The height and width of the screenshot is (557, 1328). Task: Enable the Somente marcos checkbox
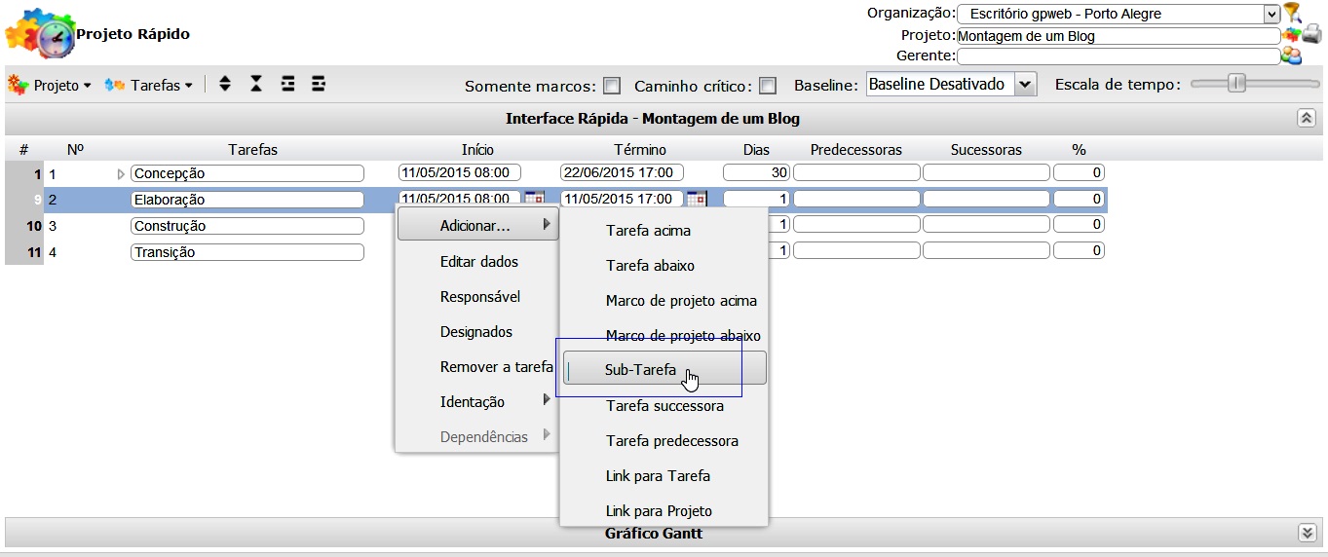[x=612, y=86]
